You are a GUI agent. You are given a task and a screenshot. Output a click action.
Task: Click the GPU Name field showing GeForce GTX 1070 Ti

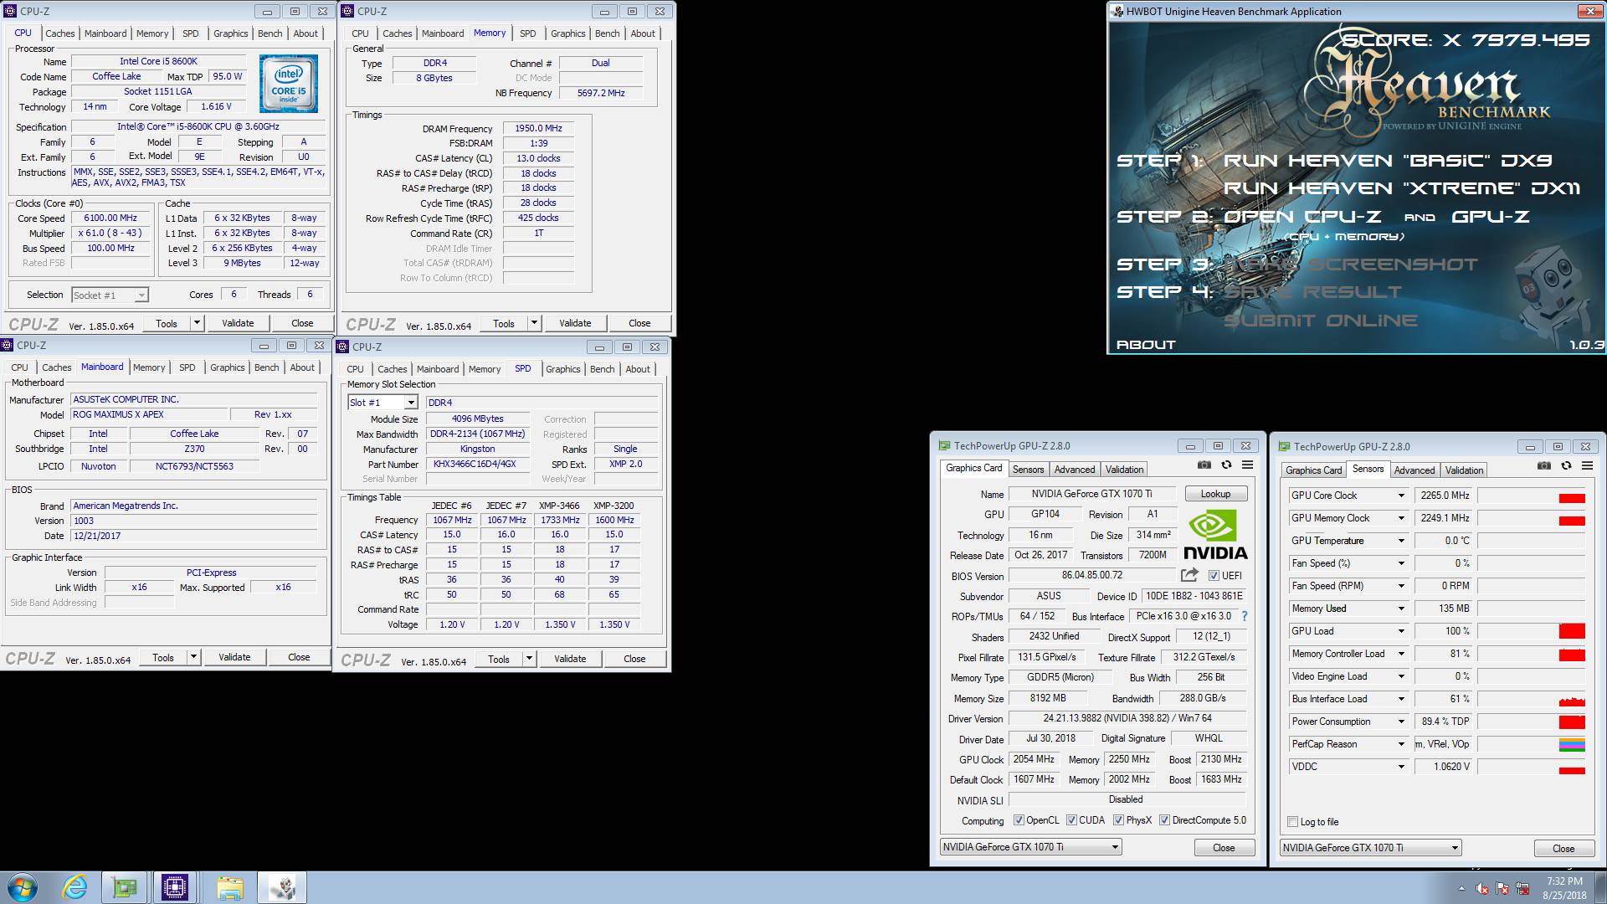[1092, 494]
